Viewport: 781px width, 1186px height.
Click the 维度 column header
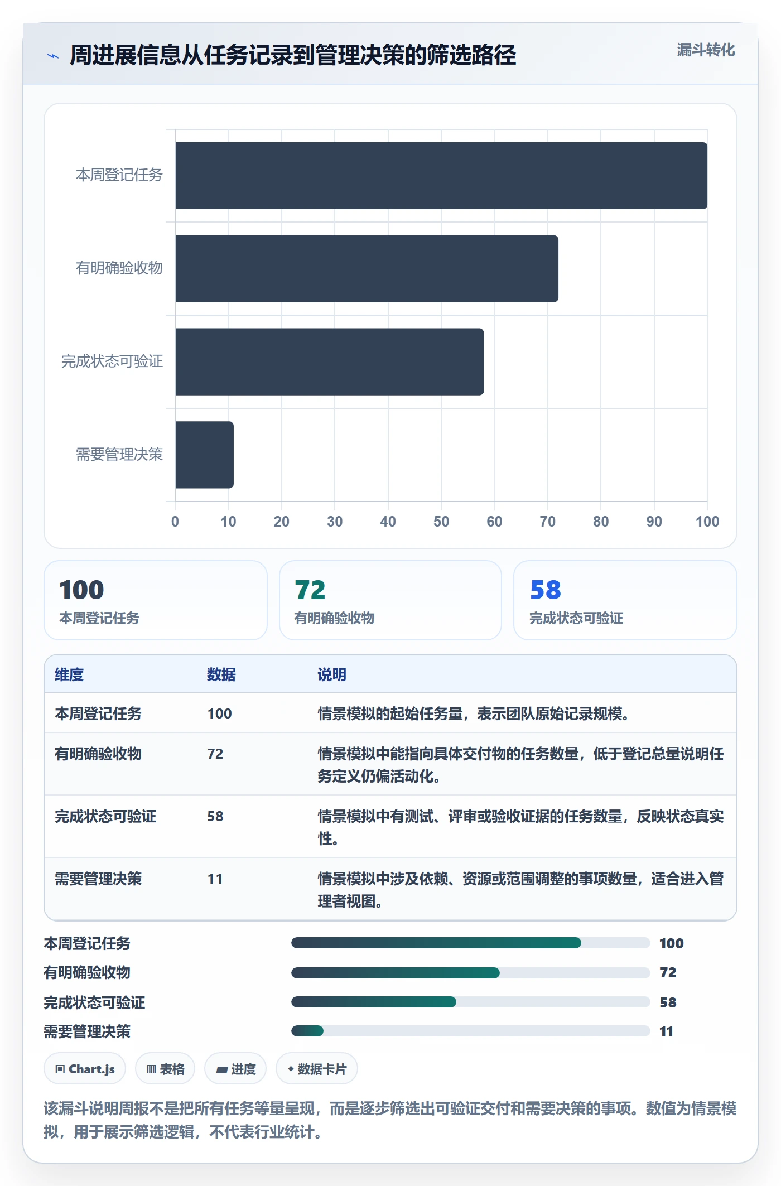click(69, 674)
